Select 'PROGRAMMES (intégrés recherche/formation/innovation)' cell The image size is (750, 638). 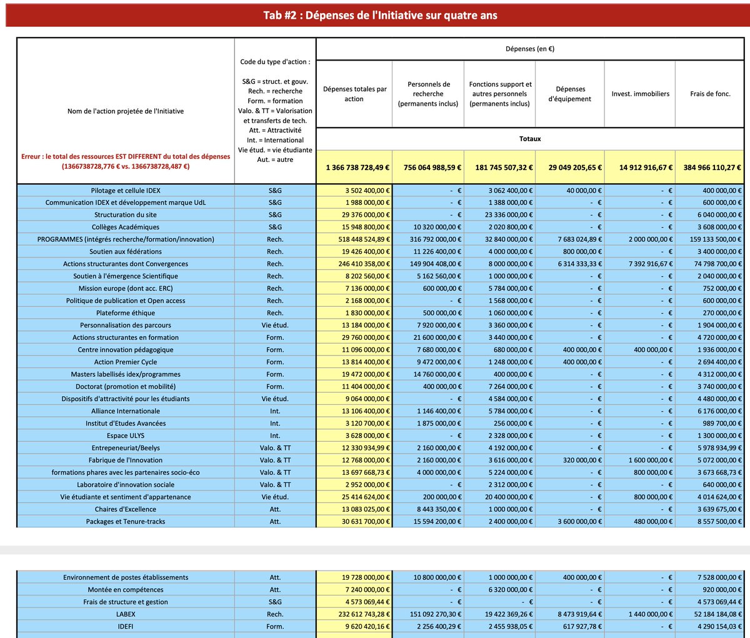(x=126, y=239)
